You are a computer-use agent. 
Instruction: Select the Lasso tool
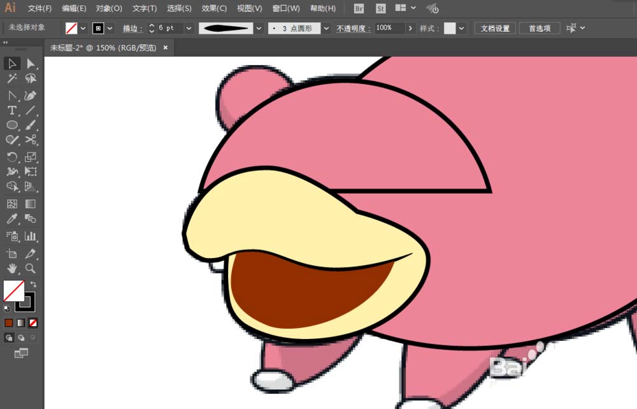pyautogui.click(x=31, y=78)
